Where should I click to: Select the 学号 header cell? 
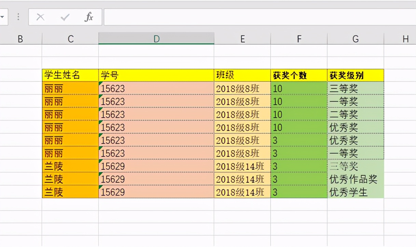coord(156,75)
